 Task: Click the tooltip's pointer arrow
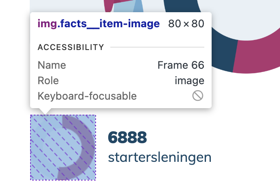coord(45,111)
